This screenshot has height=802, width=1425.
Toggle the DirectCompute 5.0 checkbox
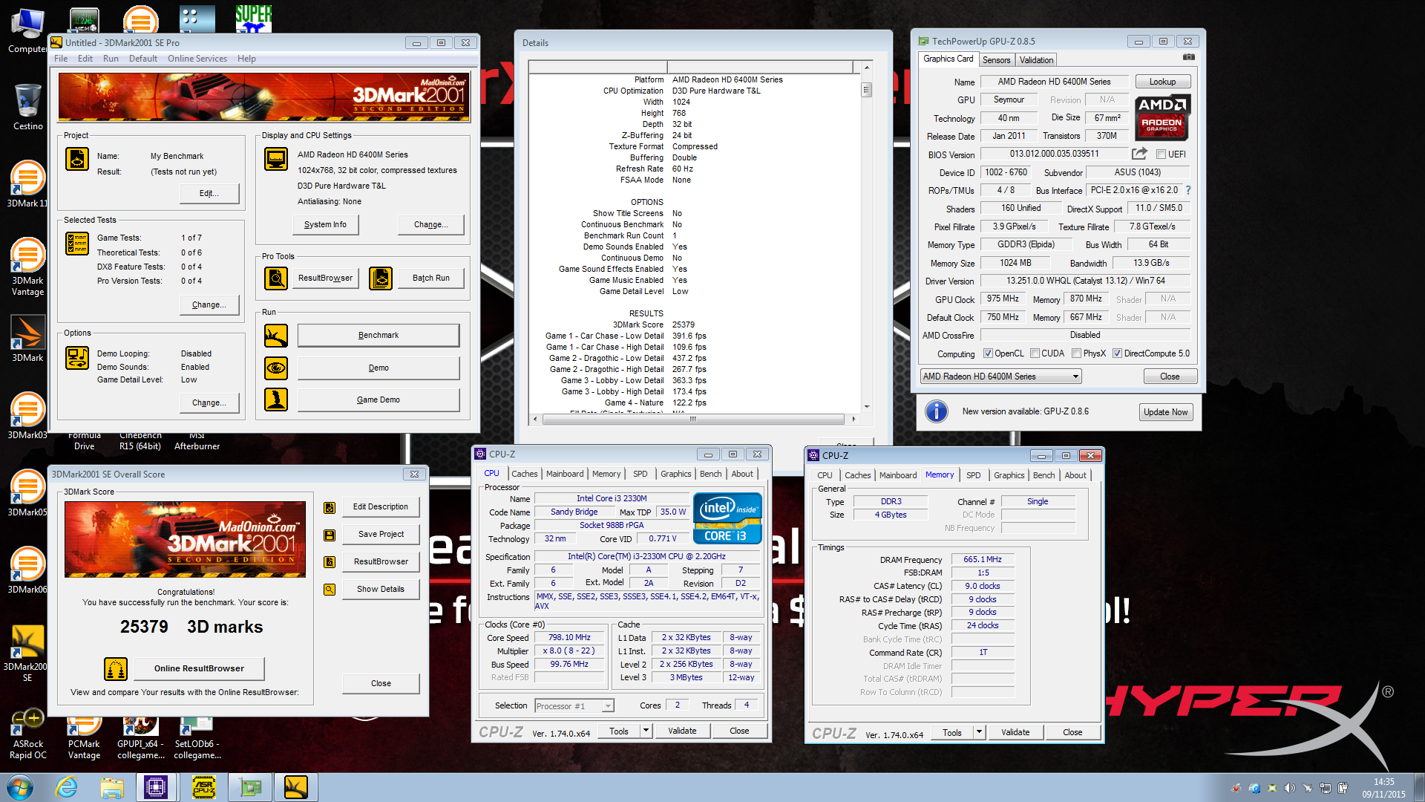point(1117,353)
